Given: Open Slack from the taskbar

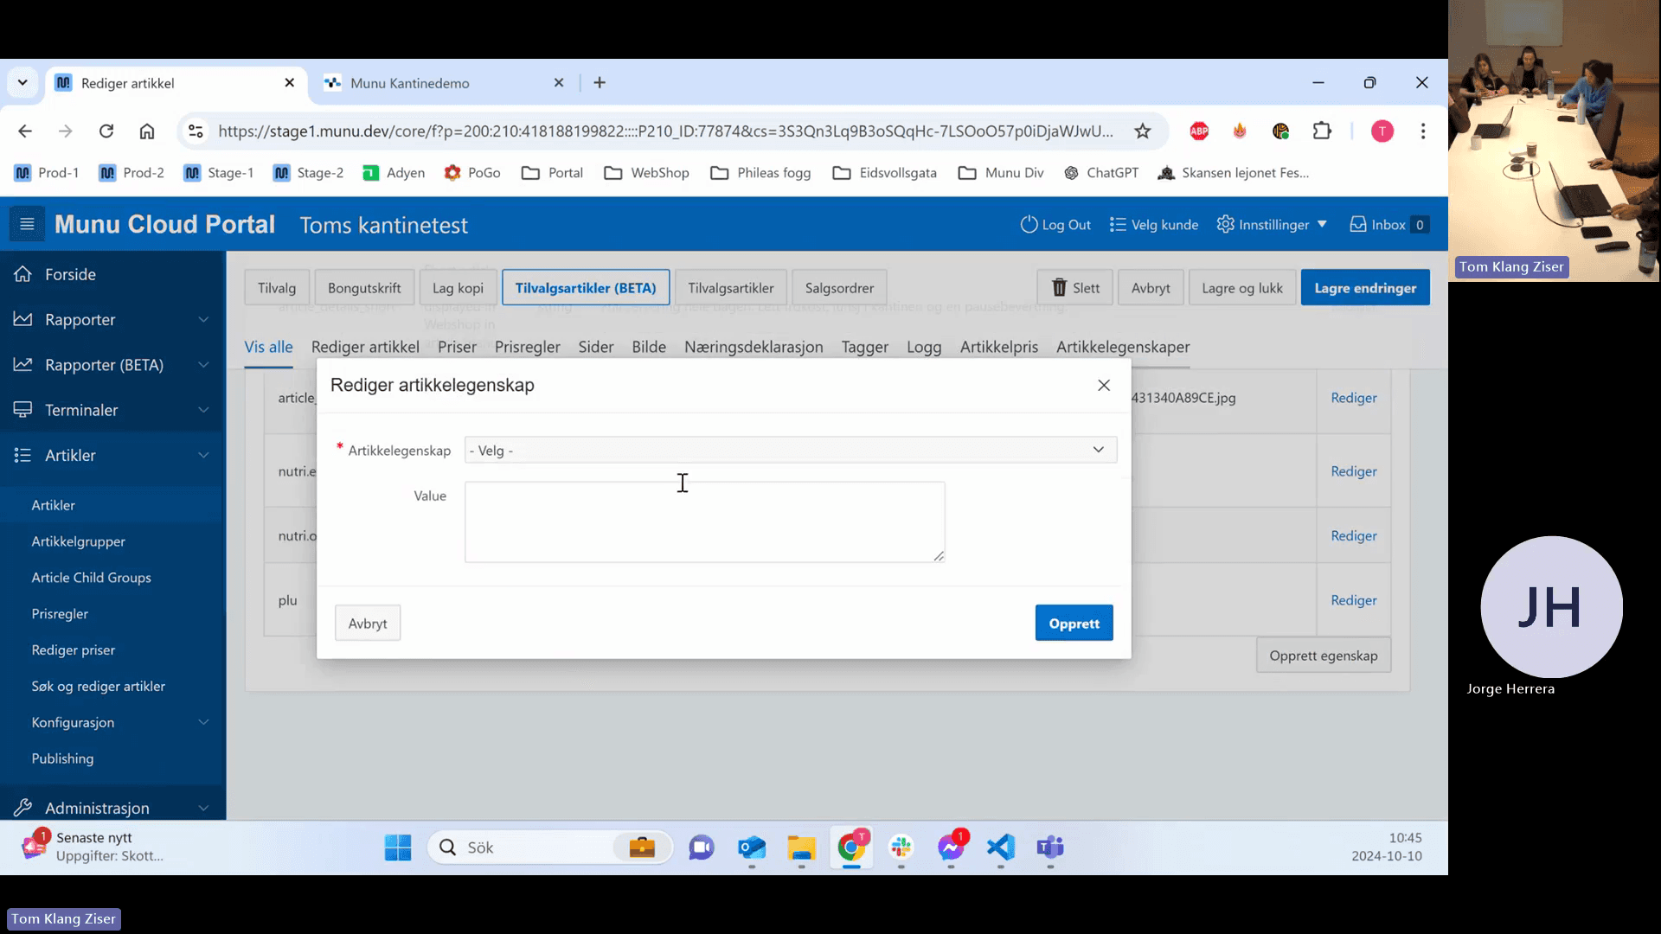Looking at the screenshot, I should pyautogui.click(x=901, y=848).
